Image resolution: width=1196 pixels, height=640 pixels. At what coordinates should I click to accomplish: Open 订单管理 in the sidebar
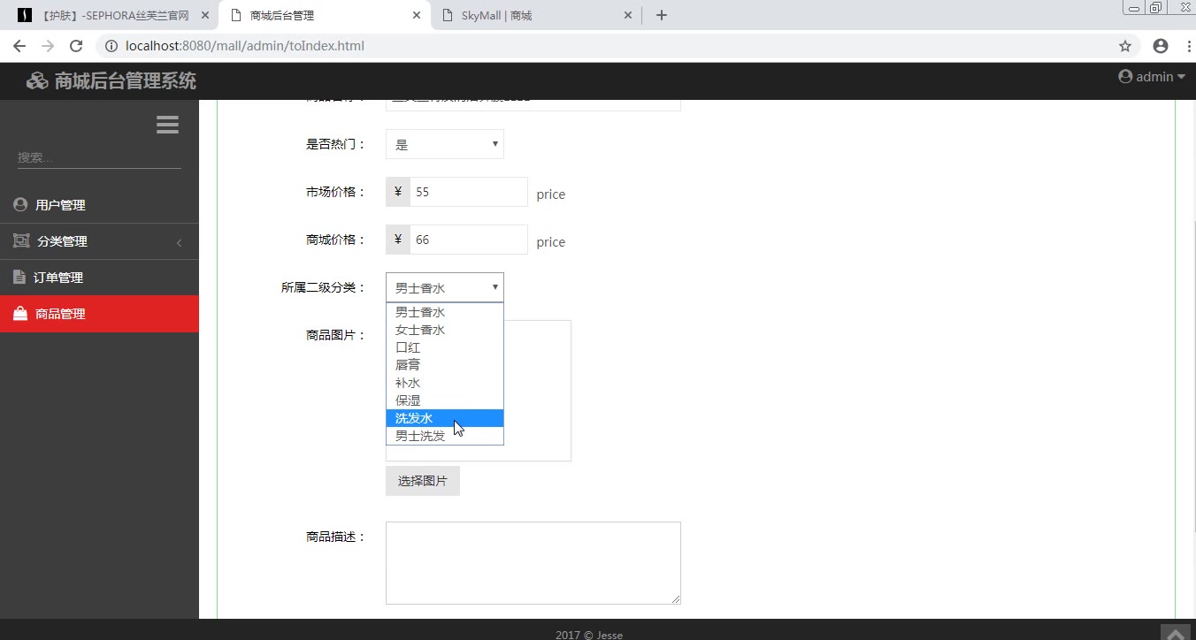(99, 278)
